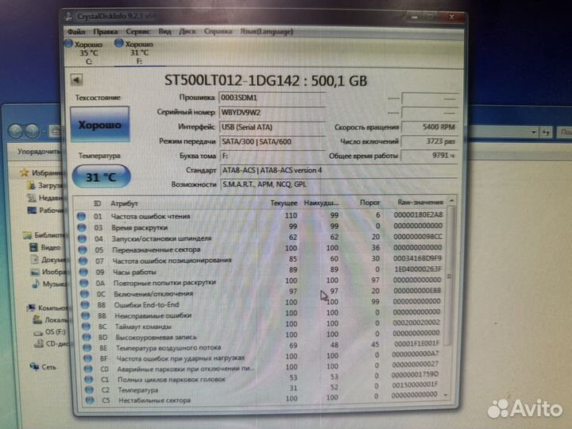Click status icon for attribute BF

coord(87,358)
